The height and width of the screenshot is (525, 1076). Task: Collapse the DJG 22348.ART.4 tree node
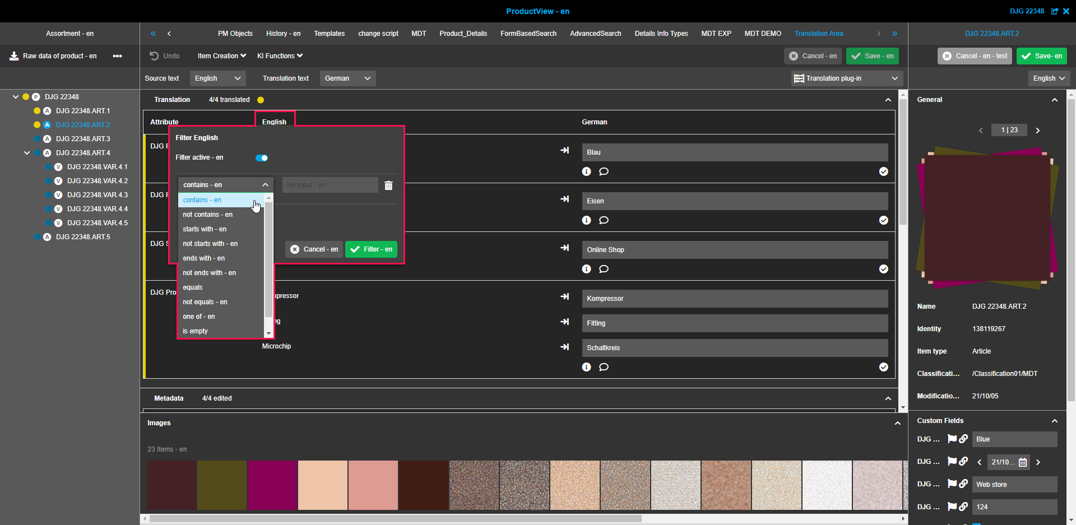[x=27, y=153]
